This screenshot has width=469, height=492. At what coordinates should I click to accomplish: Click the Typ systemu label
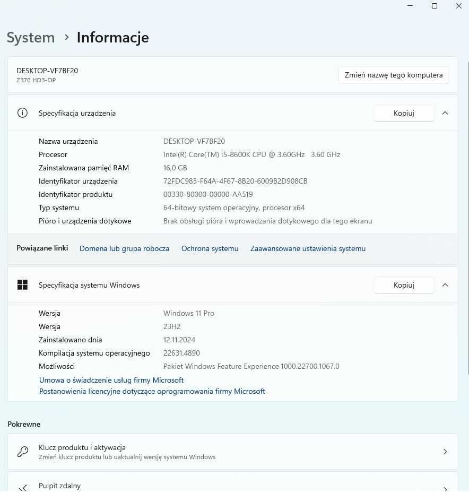click(59, 208)
